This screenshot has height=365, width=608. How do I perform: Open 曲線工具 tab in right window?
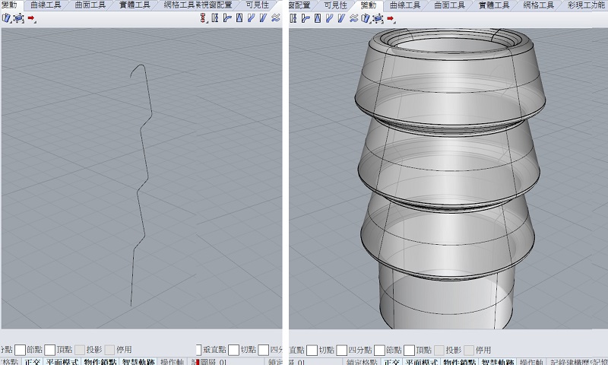tap(405, 5)
